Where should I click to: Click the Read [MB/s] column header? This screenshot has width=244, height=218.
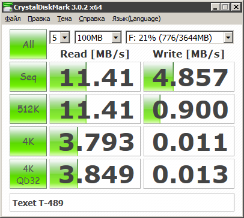pyautogui.click(x=95, y=54)
